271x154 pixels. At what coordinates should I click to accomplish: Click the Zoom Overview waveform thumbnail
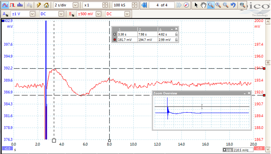click(x=202, y=113)
